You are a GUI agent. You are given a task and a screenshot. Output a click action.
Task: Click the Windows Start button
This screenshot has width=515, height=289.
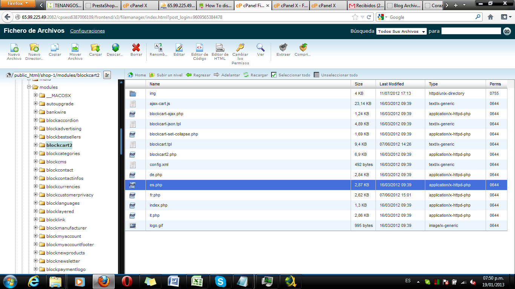[x=10, y=281]
